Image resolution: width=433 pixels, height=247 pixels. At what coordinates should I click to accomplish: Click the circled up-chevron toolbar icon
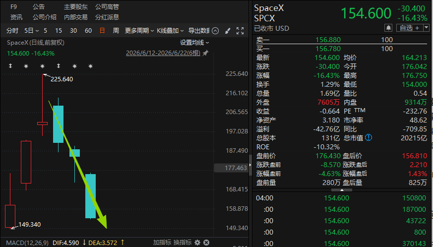(x=215, y=31)
